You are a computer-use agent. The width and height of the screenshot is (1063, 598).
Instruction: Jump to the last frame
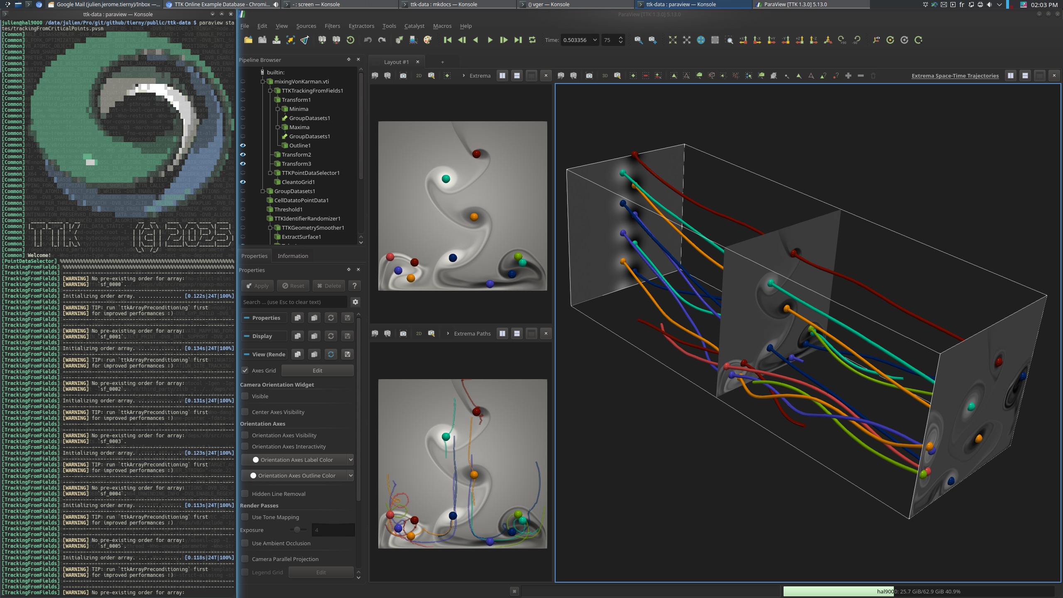(x=518, y=40)
